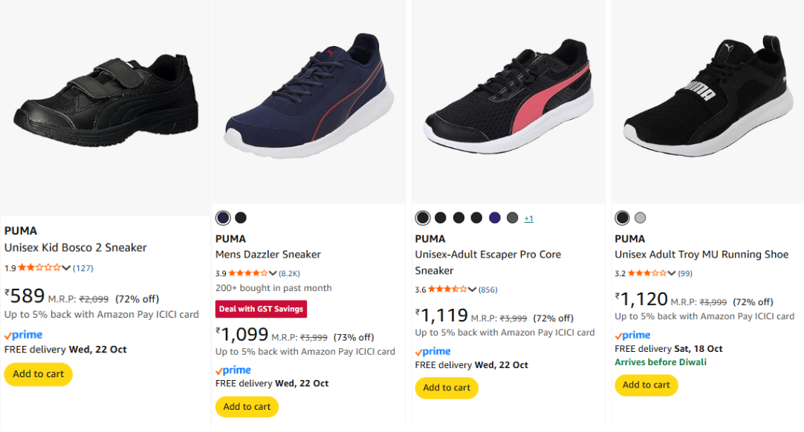Screen dimensions: 804x432
Task: Pick the blue color swatch for Escaper Pro Core
Action: pos(495,217)
